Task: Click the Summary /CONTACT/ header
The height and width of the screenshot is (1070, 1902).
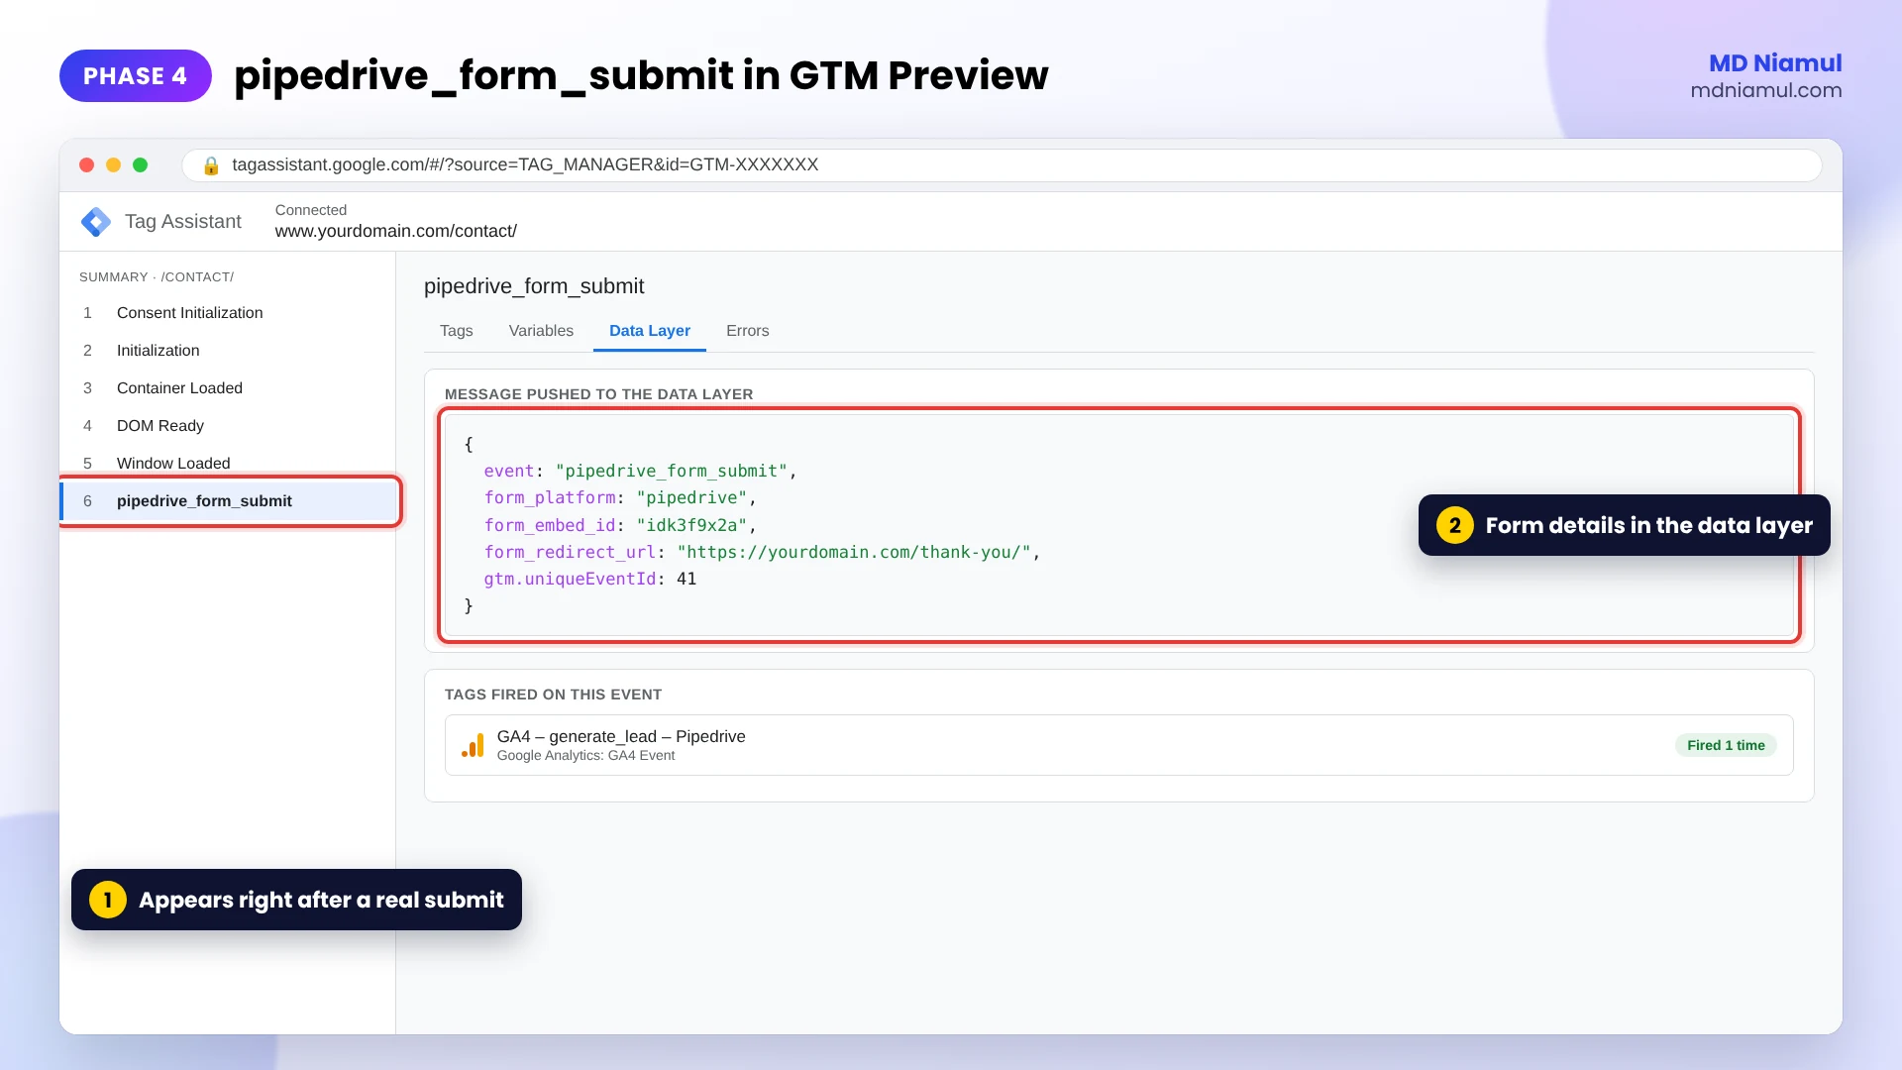Action: [157, 277]
